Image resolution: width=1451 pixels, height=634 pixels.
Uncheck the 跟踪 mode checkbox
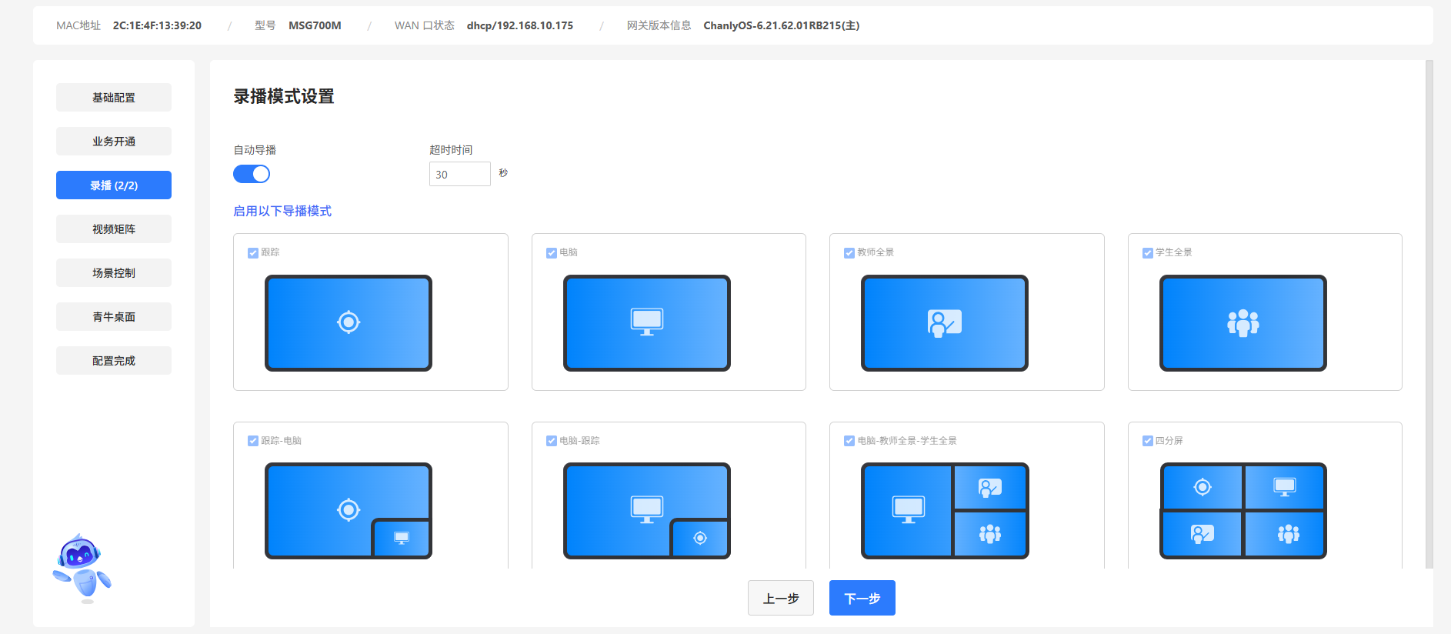253,253
